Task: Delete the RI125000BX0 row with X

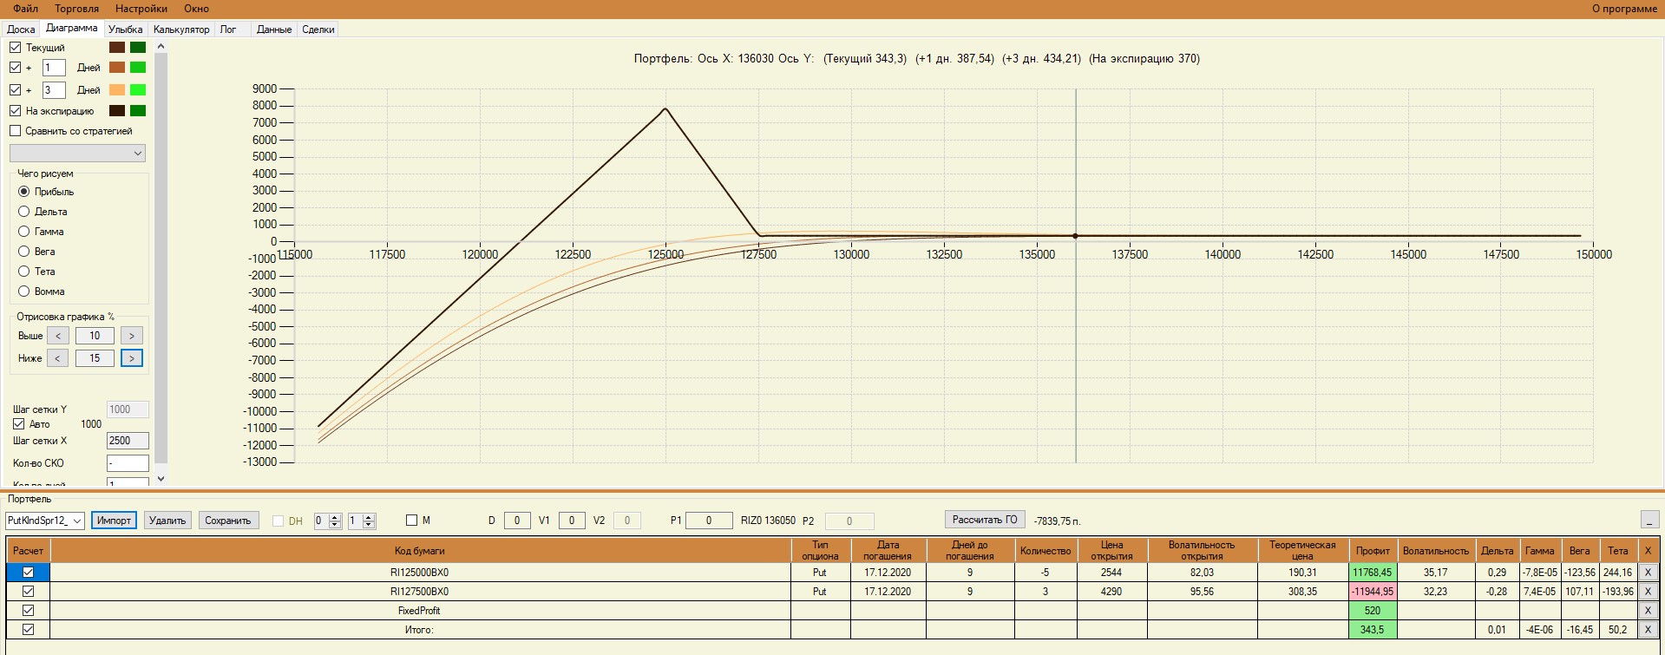Action: pyautogui.click(x=1648, y=573)
